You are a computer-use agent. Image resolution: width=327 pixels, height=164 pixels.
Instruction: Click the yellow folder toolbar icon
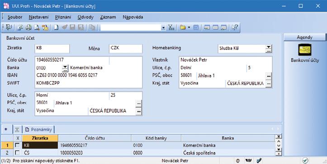click(x=183, y=28)
